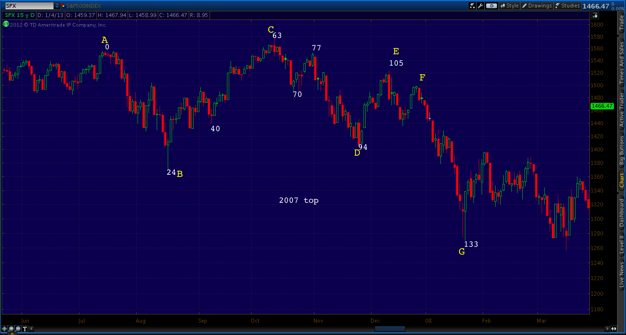Click the '63' number annotation

277,35
